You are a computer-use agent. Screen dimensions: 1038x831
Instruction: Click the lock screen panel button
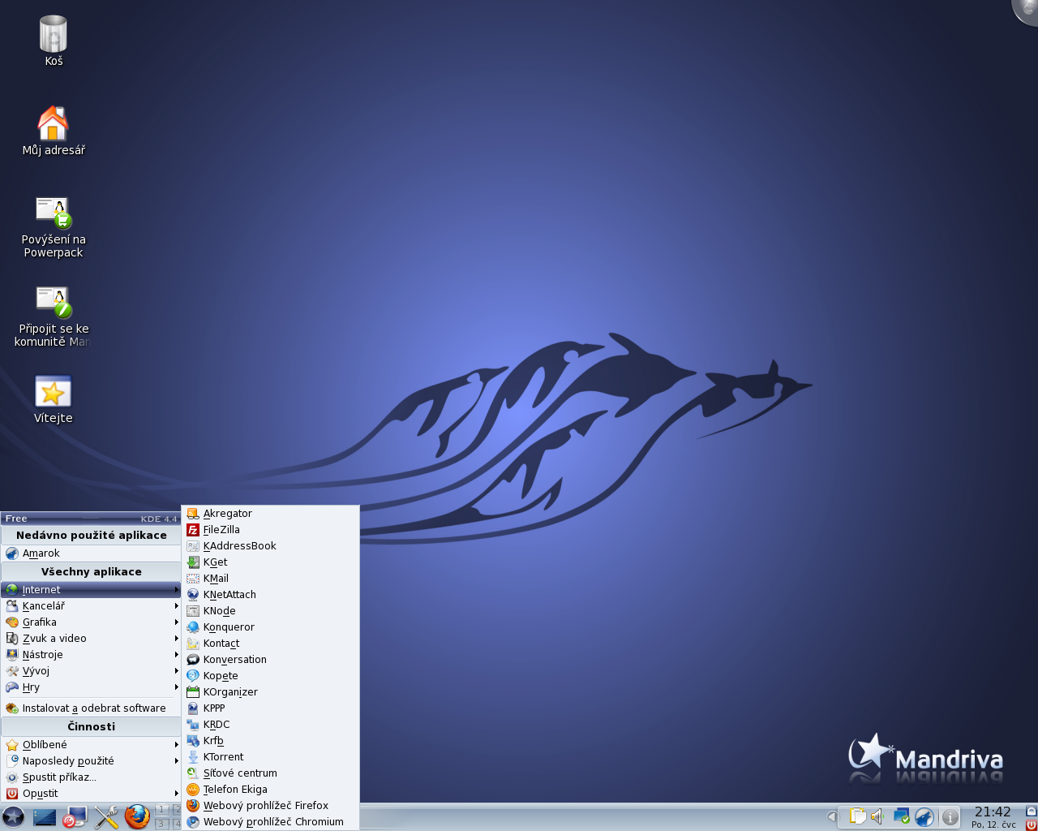(1031, 811)
